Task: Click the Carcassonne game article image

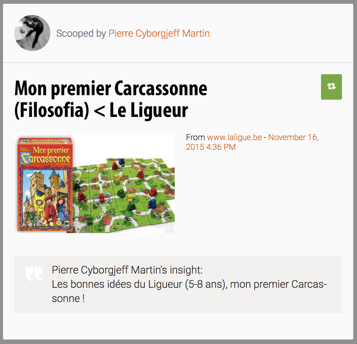Action: 94,183
